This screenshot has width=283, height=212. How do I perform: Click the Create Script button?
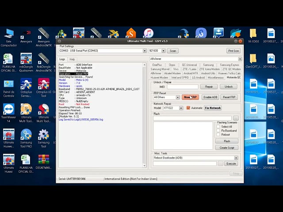coord(227,148)
